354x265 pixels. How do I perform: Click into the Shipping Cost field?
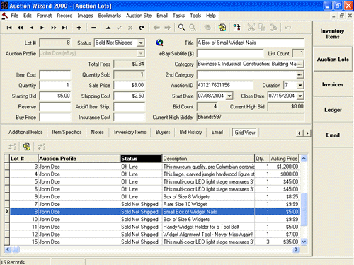[x=129, y=96]
